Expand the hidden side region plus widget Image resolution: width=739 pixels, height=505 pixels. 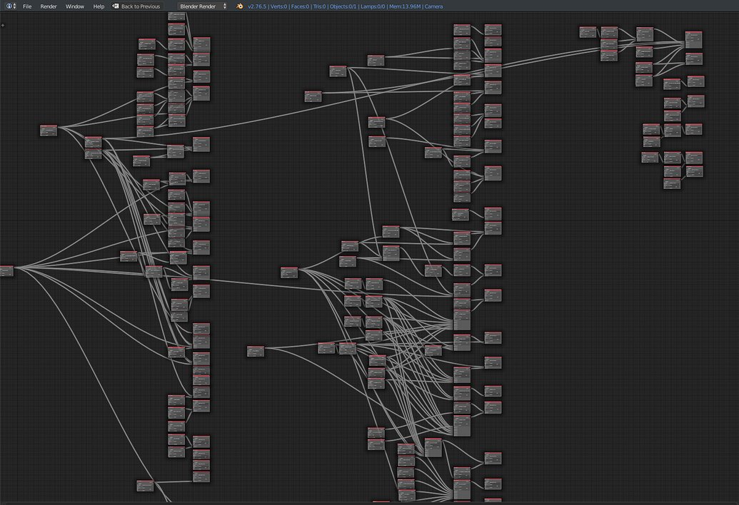pyautogui.click(x=3, y=26)
